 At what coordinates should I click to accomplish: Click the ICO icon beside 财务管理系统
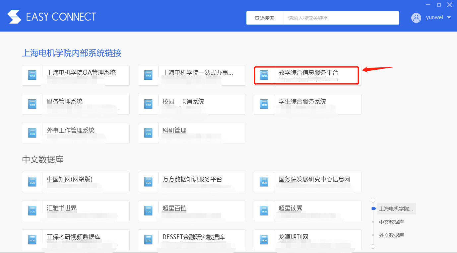pyautogui.click(x=32, y=104)
